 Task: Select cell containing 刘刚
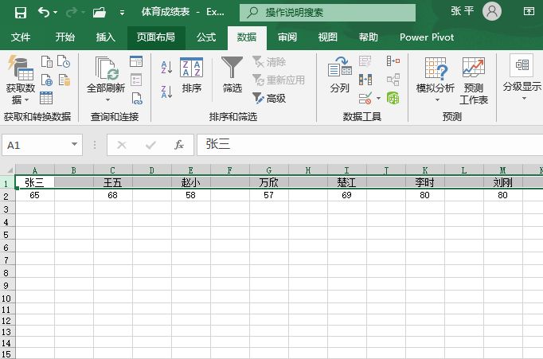click(503, 182)
